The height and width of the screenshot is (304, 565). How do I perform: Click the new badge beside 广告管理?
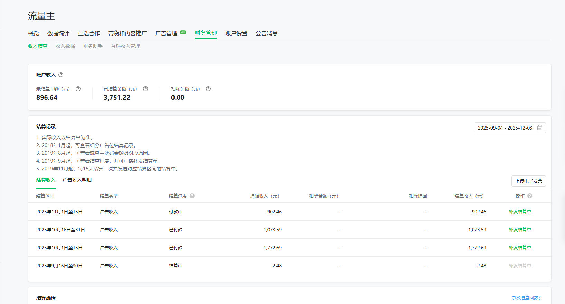(183, 32)
